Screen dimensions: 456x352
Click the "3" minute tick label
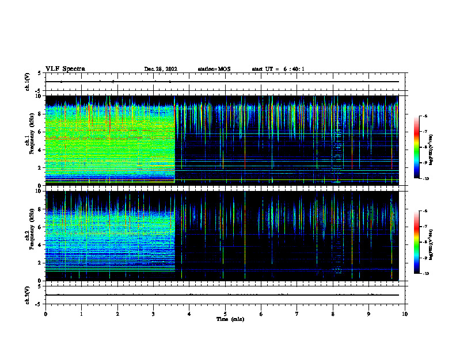point(153,314)
